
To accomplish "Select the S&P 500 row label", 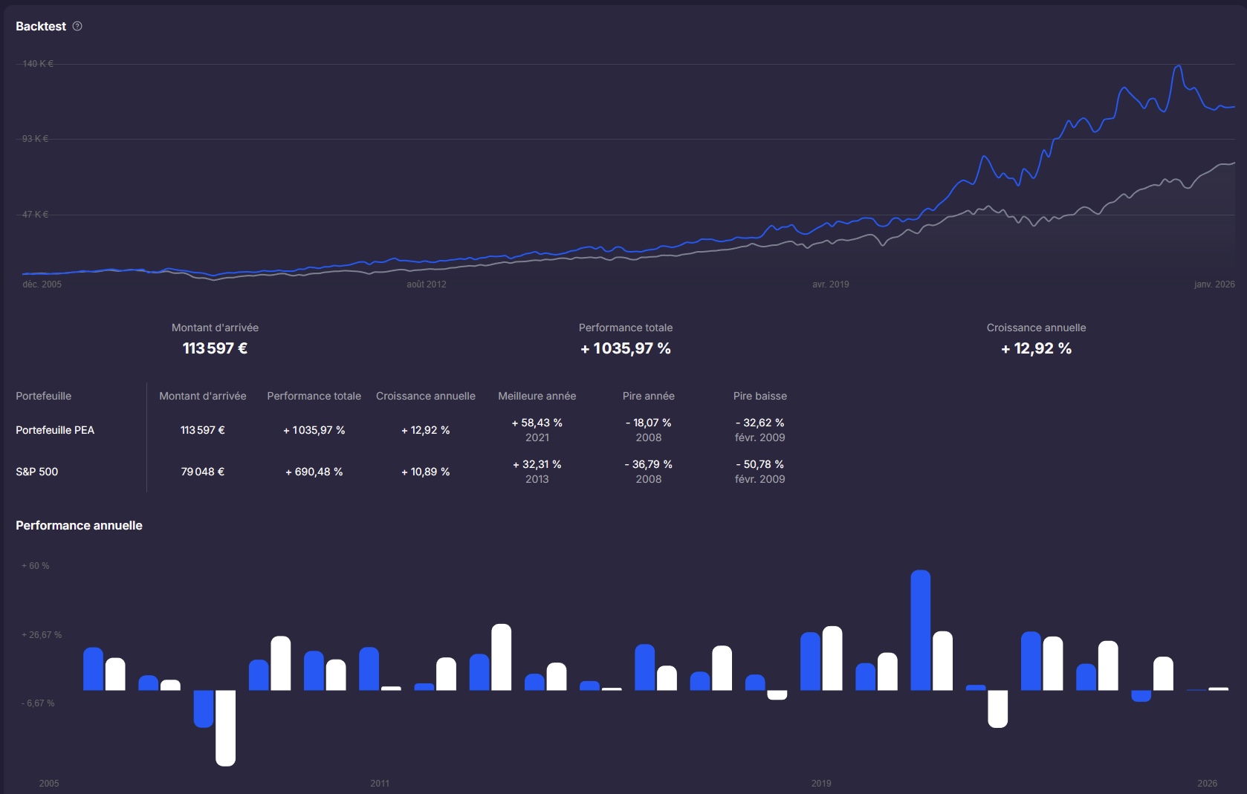I will tap(37, 472).
